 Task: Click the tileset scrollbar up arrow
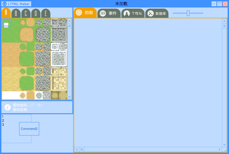pos(69,21)
